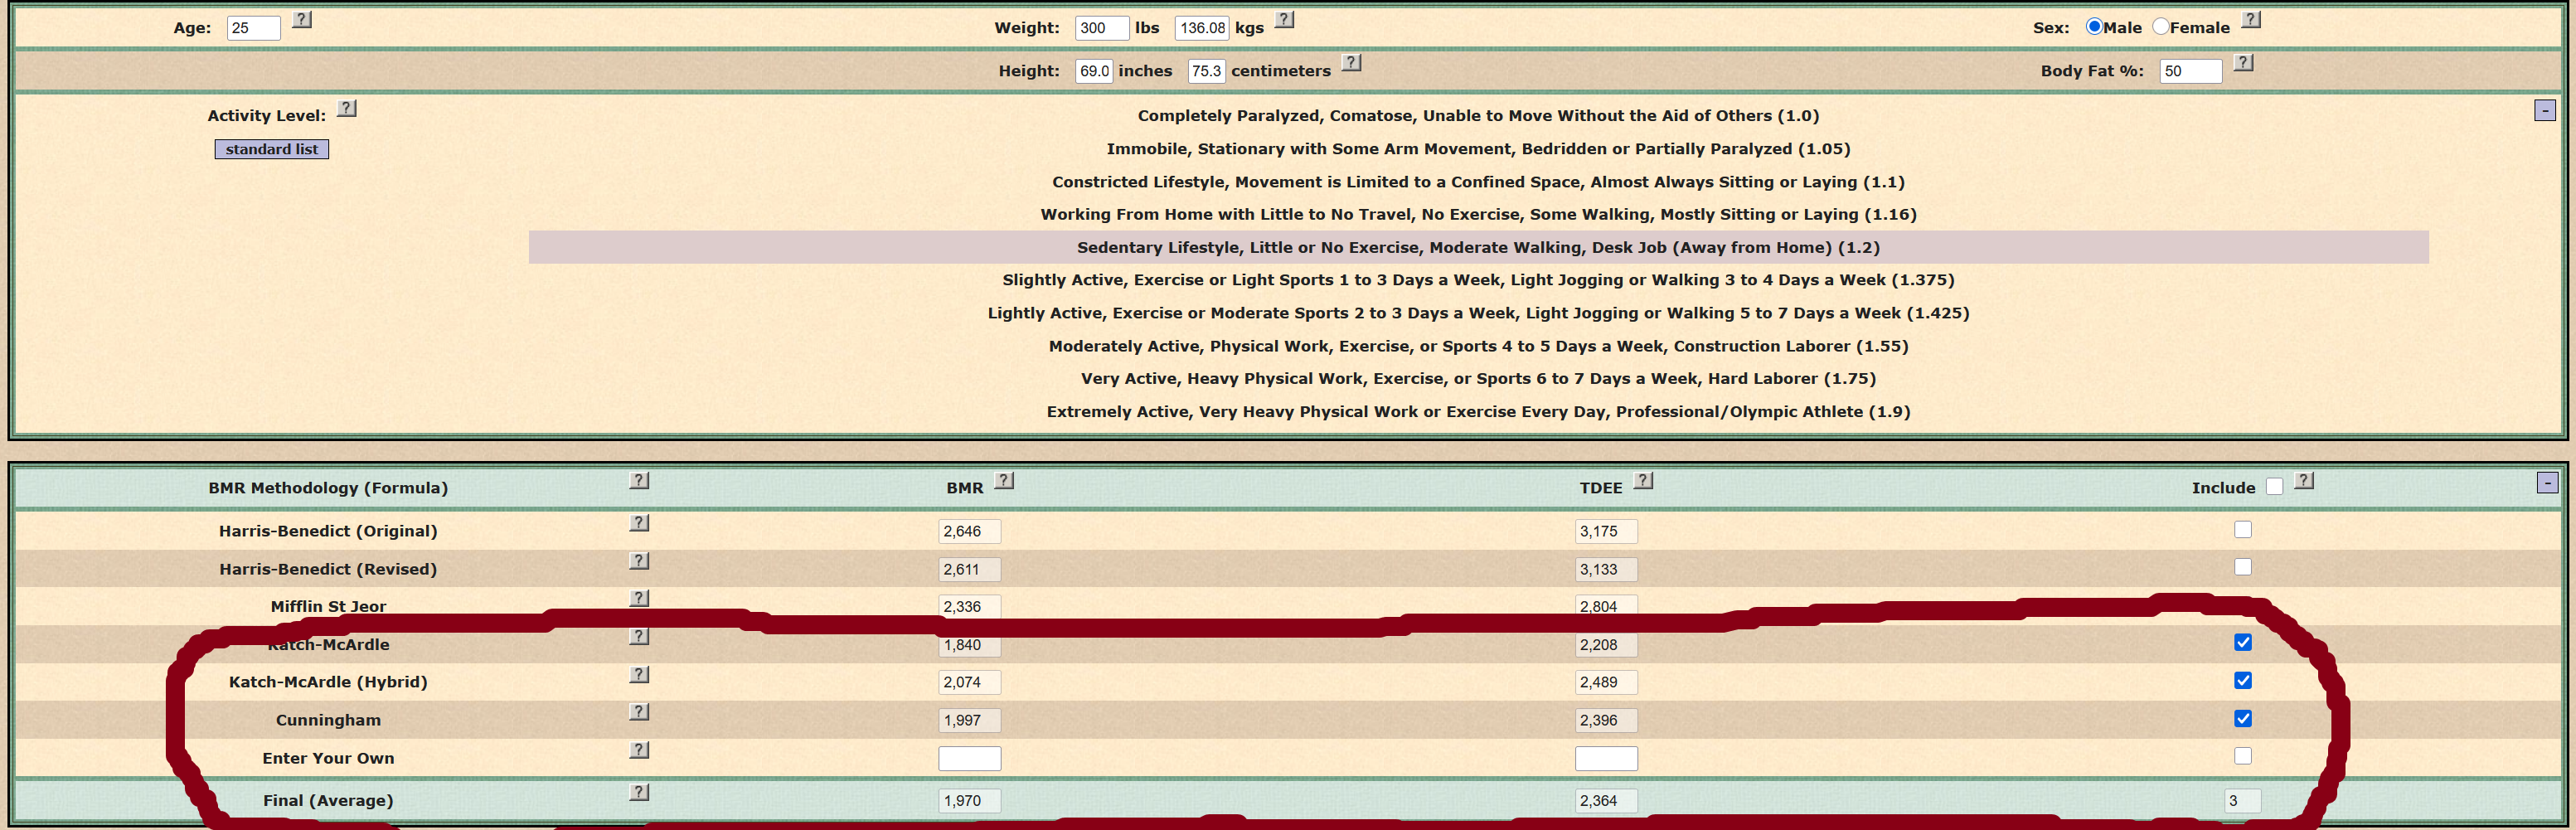2576x830 pixels.
Task: Collapse the Activity Level panel
Action: click(x=2546, y=110)
